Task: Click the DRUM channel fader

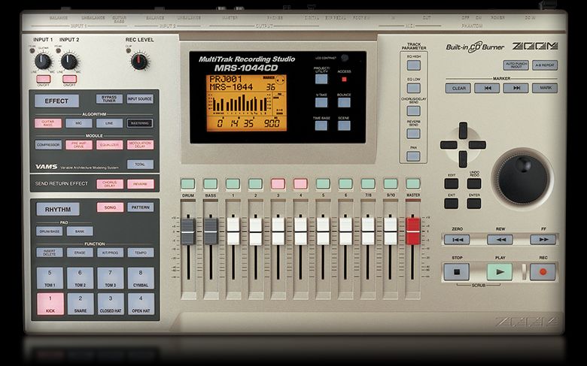Action: coord(188,231)
